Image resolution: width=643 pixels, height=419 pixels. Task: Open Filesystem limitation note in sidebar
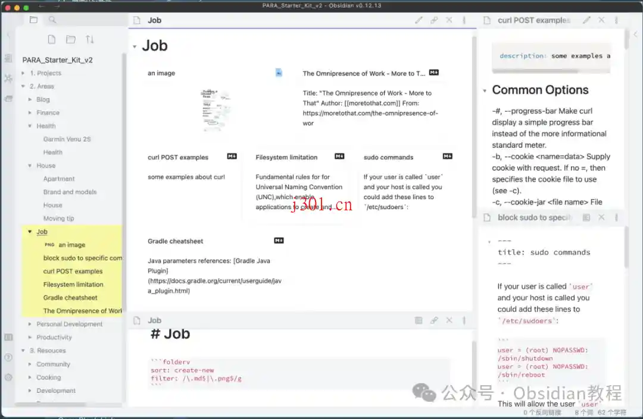click(73, 284)
